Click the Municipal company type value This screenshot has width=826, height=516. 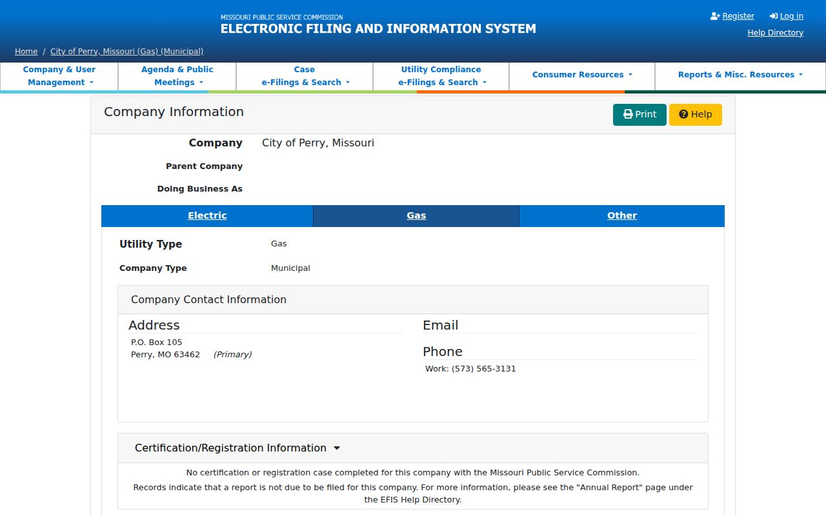pyautogui.click(x=290, y=268)
